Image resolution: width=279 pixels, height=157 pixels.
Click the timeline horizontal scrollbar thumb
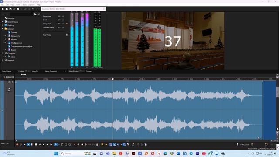coord(127,141)
